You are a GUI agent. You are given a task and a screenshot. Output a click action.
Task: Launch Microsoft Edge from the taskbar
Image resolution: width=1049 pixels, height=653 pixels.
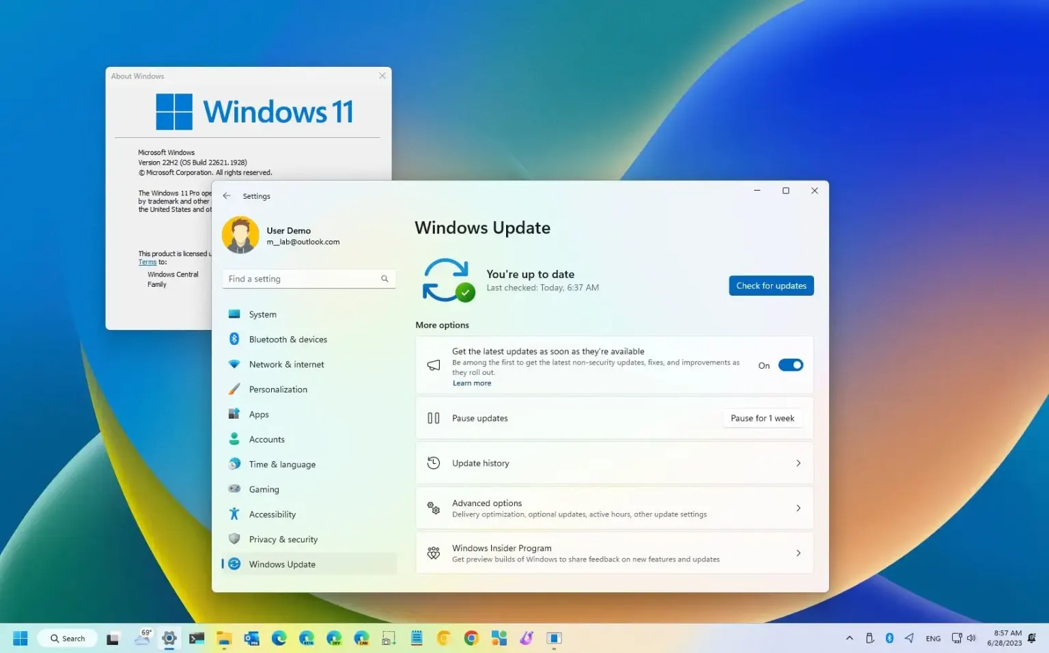(279, 639)
